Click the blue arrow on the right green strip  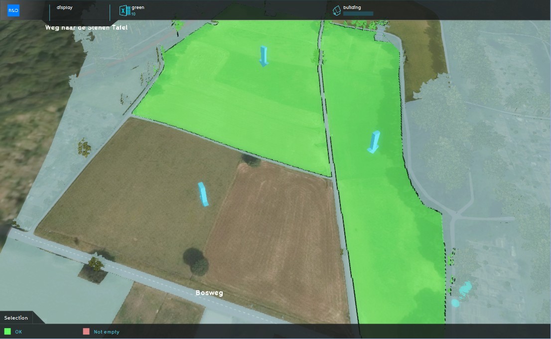pos(374,142)
